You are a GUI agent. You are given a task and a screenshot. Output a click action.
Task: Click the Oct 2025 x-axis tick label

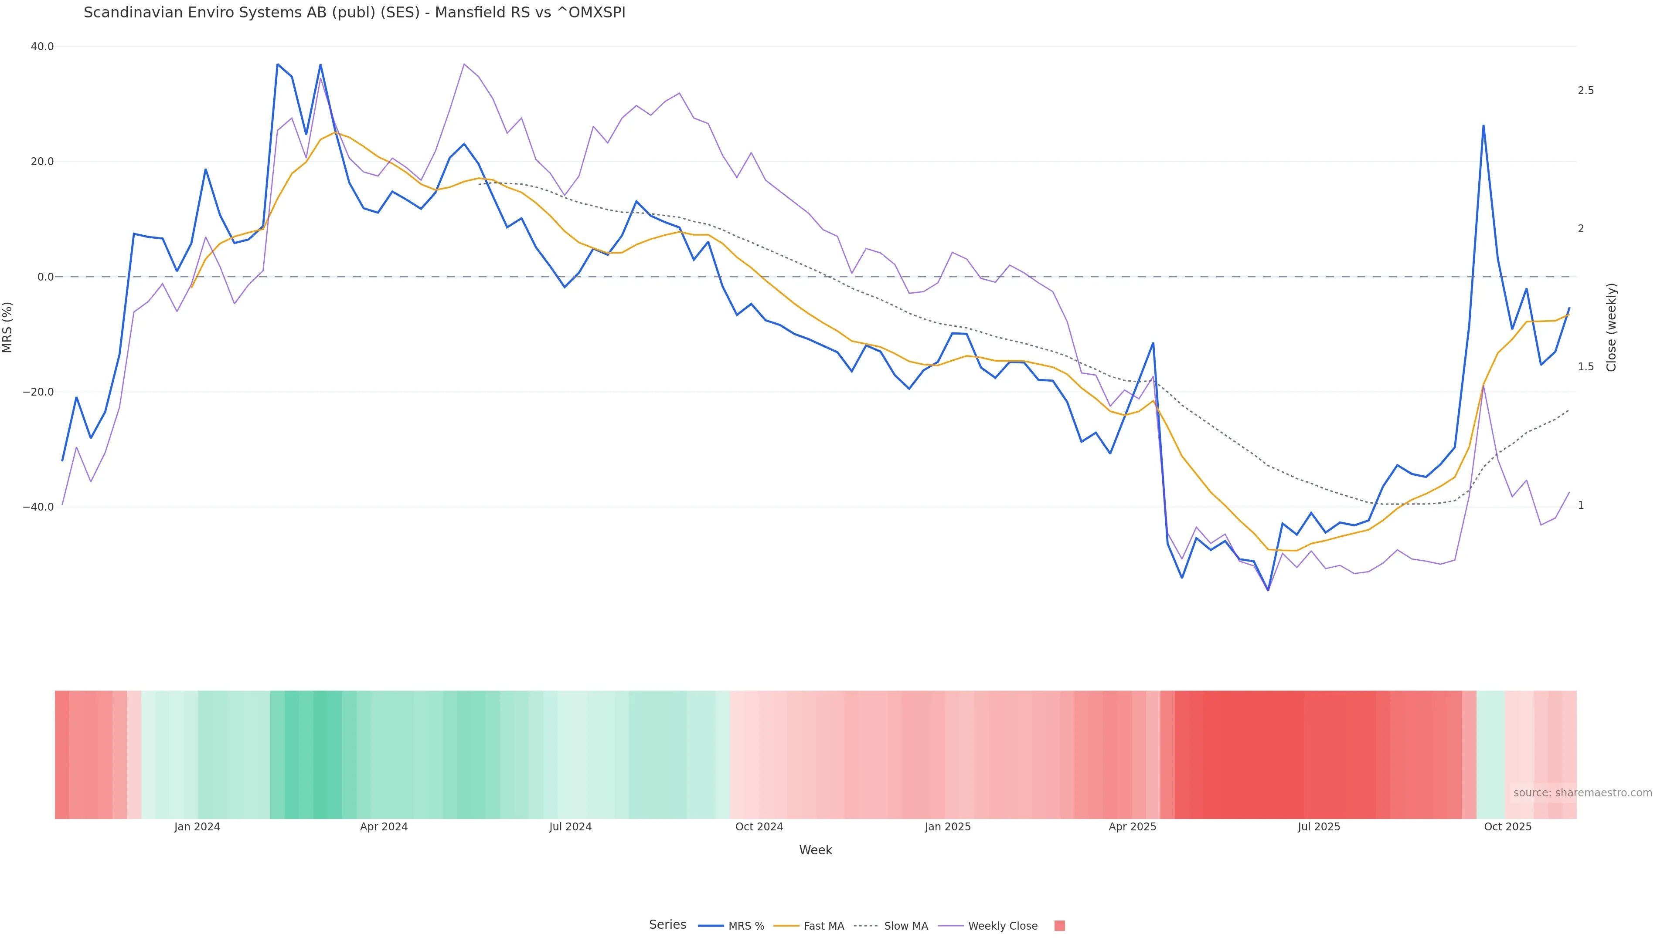click(x=1507, y=827)
